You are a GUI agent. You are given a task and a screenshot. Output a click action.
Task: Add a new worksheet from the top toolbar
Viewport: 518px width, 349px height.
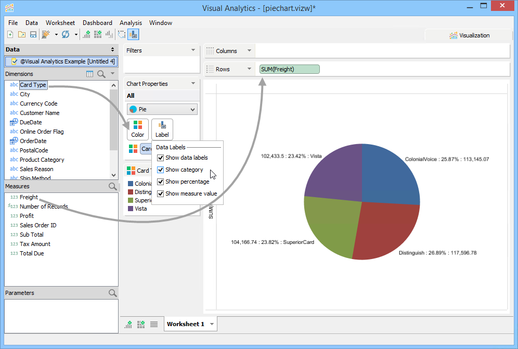tap(86, 34)
